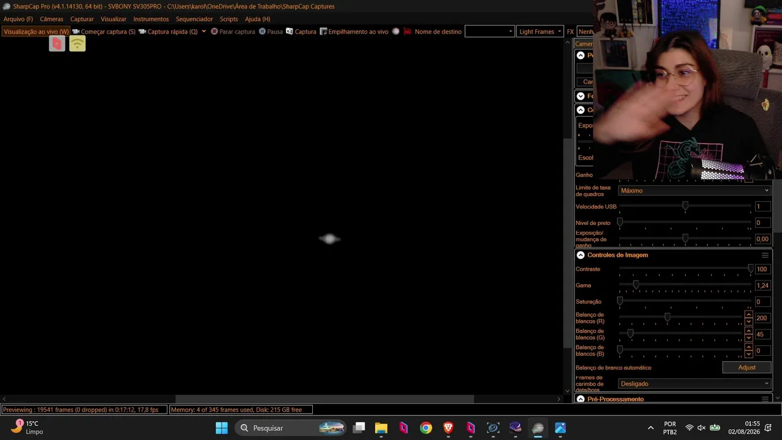This screenshot has width=782, height=440.
Task: Decrease Balanço de blancos (G) with down arrow
Action: pos(748,337)
